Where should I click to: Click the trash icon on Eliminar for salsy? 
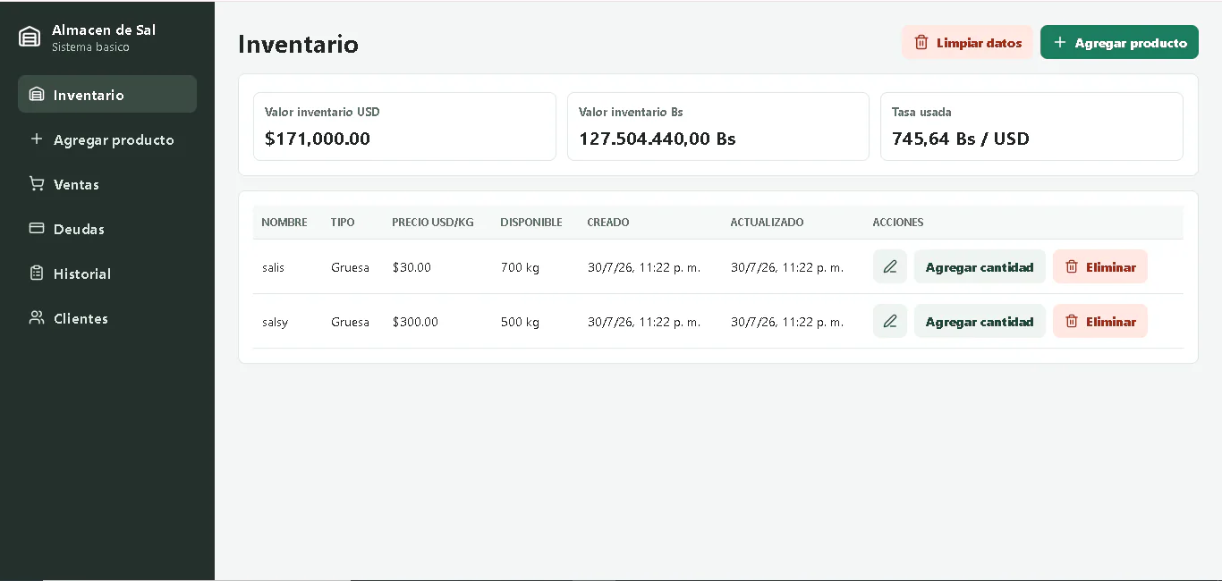coord(1072,321)
